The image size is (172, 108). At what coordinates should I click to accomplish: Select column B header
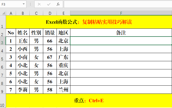point(23,13)
